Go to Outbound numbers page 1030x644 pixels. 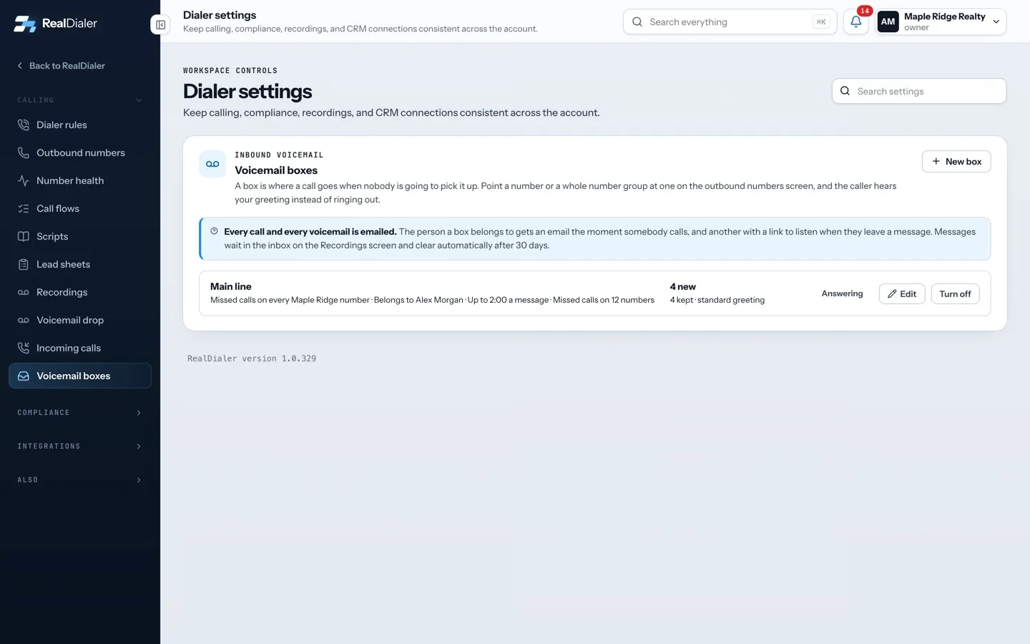[x=80, y=152]
